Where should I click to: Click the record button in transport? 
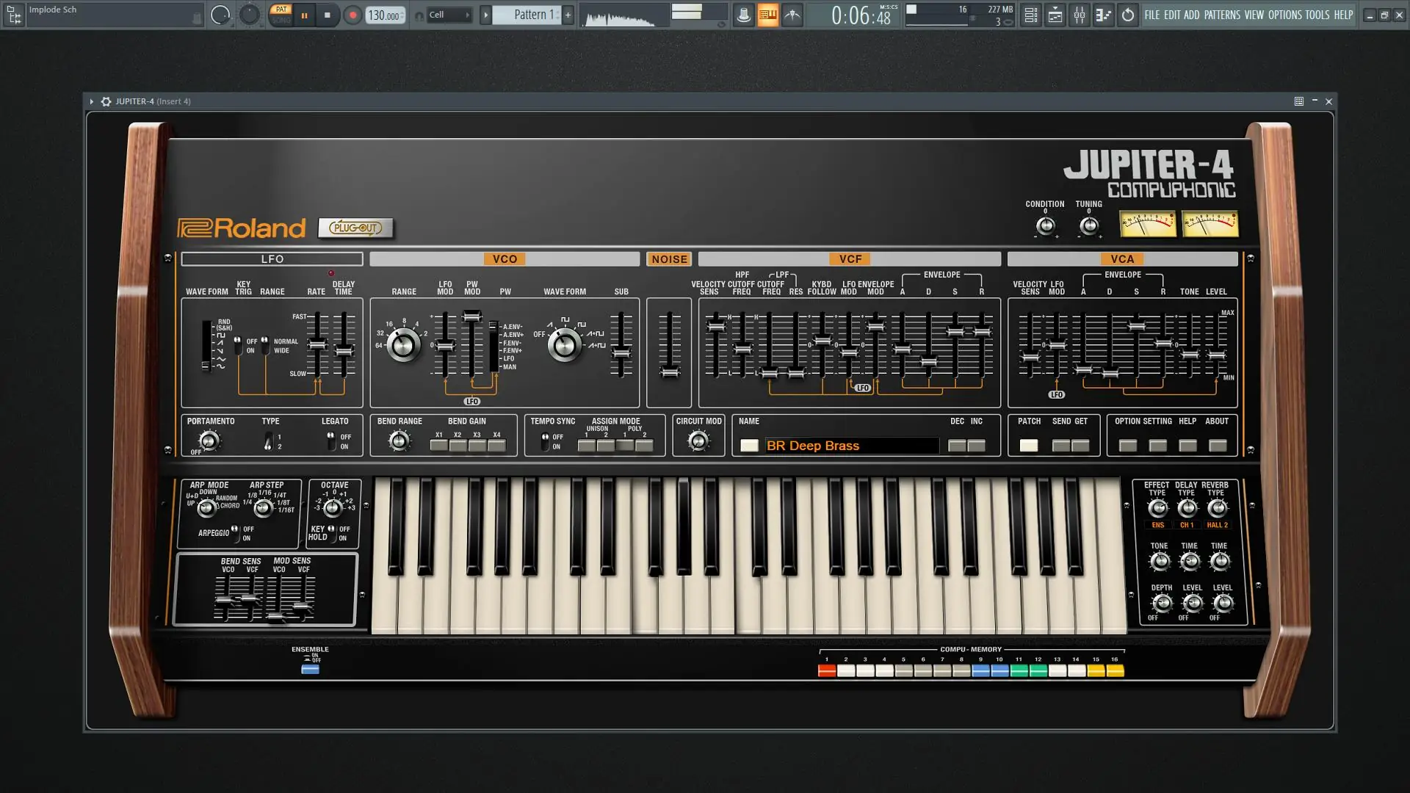(352, 15)
